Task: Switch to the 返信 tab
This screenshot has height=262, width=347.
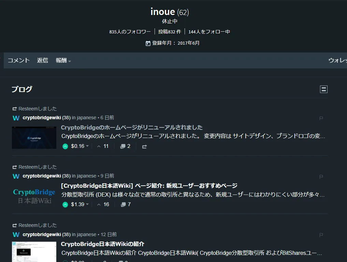Action: 43,61
